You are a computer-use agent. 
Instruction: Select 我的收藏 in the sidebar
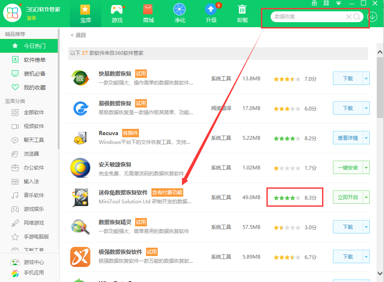click(29, 87)
